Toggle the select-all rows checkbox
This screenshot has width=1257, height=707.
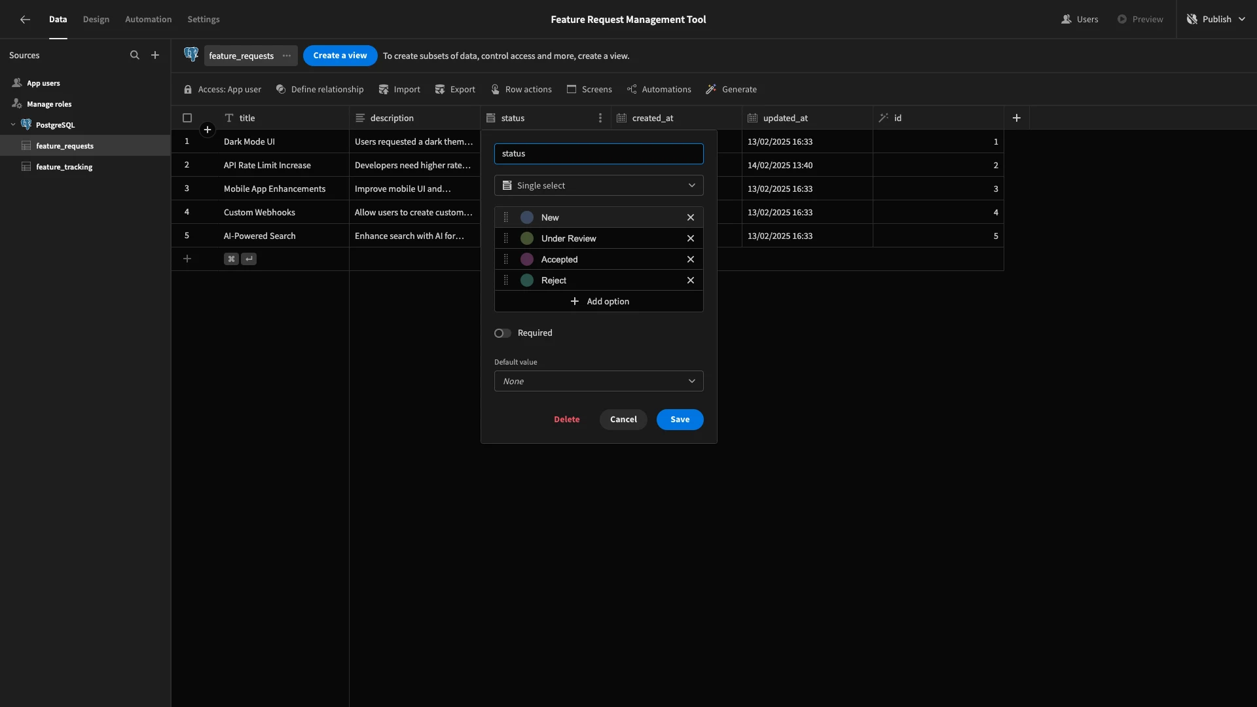(x=187, y=118)
